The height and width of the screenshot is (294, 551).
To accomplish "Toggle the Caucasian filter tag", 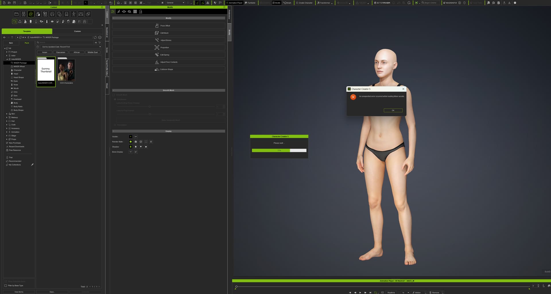I will (61, 52).
